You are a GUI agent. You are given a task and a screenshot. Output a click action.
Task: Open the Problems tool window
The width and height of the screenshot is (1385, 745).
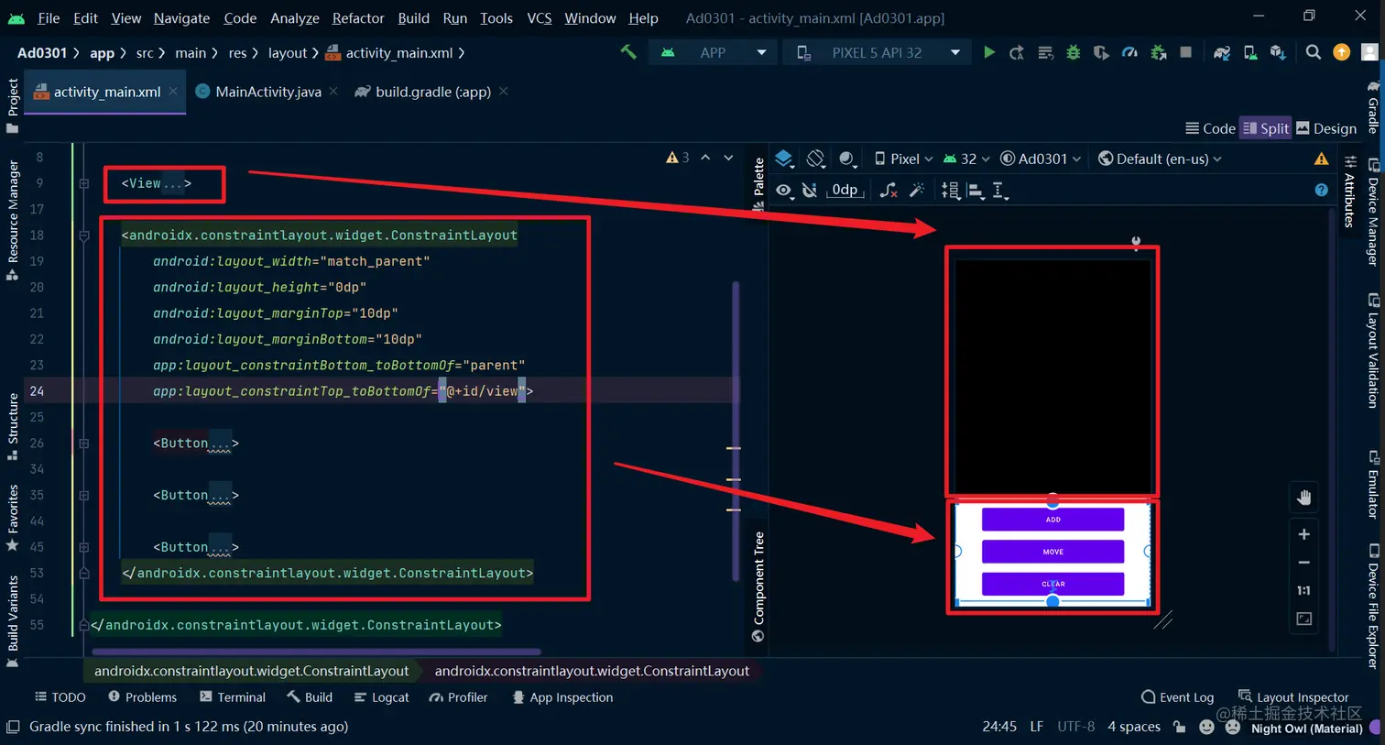[x=142, y=697]
